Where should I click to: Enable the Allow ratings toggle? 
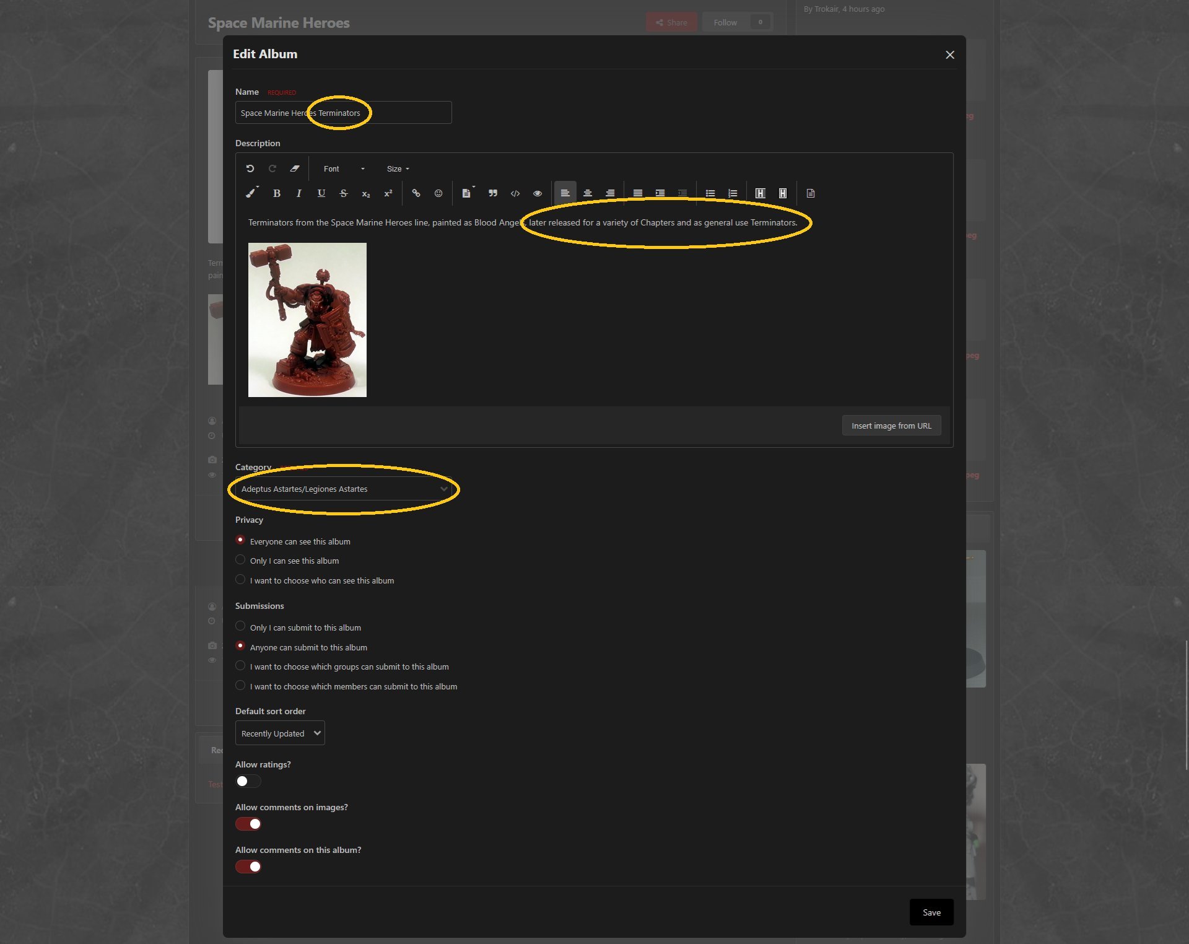tap(248, 781)
